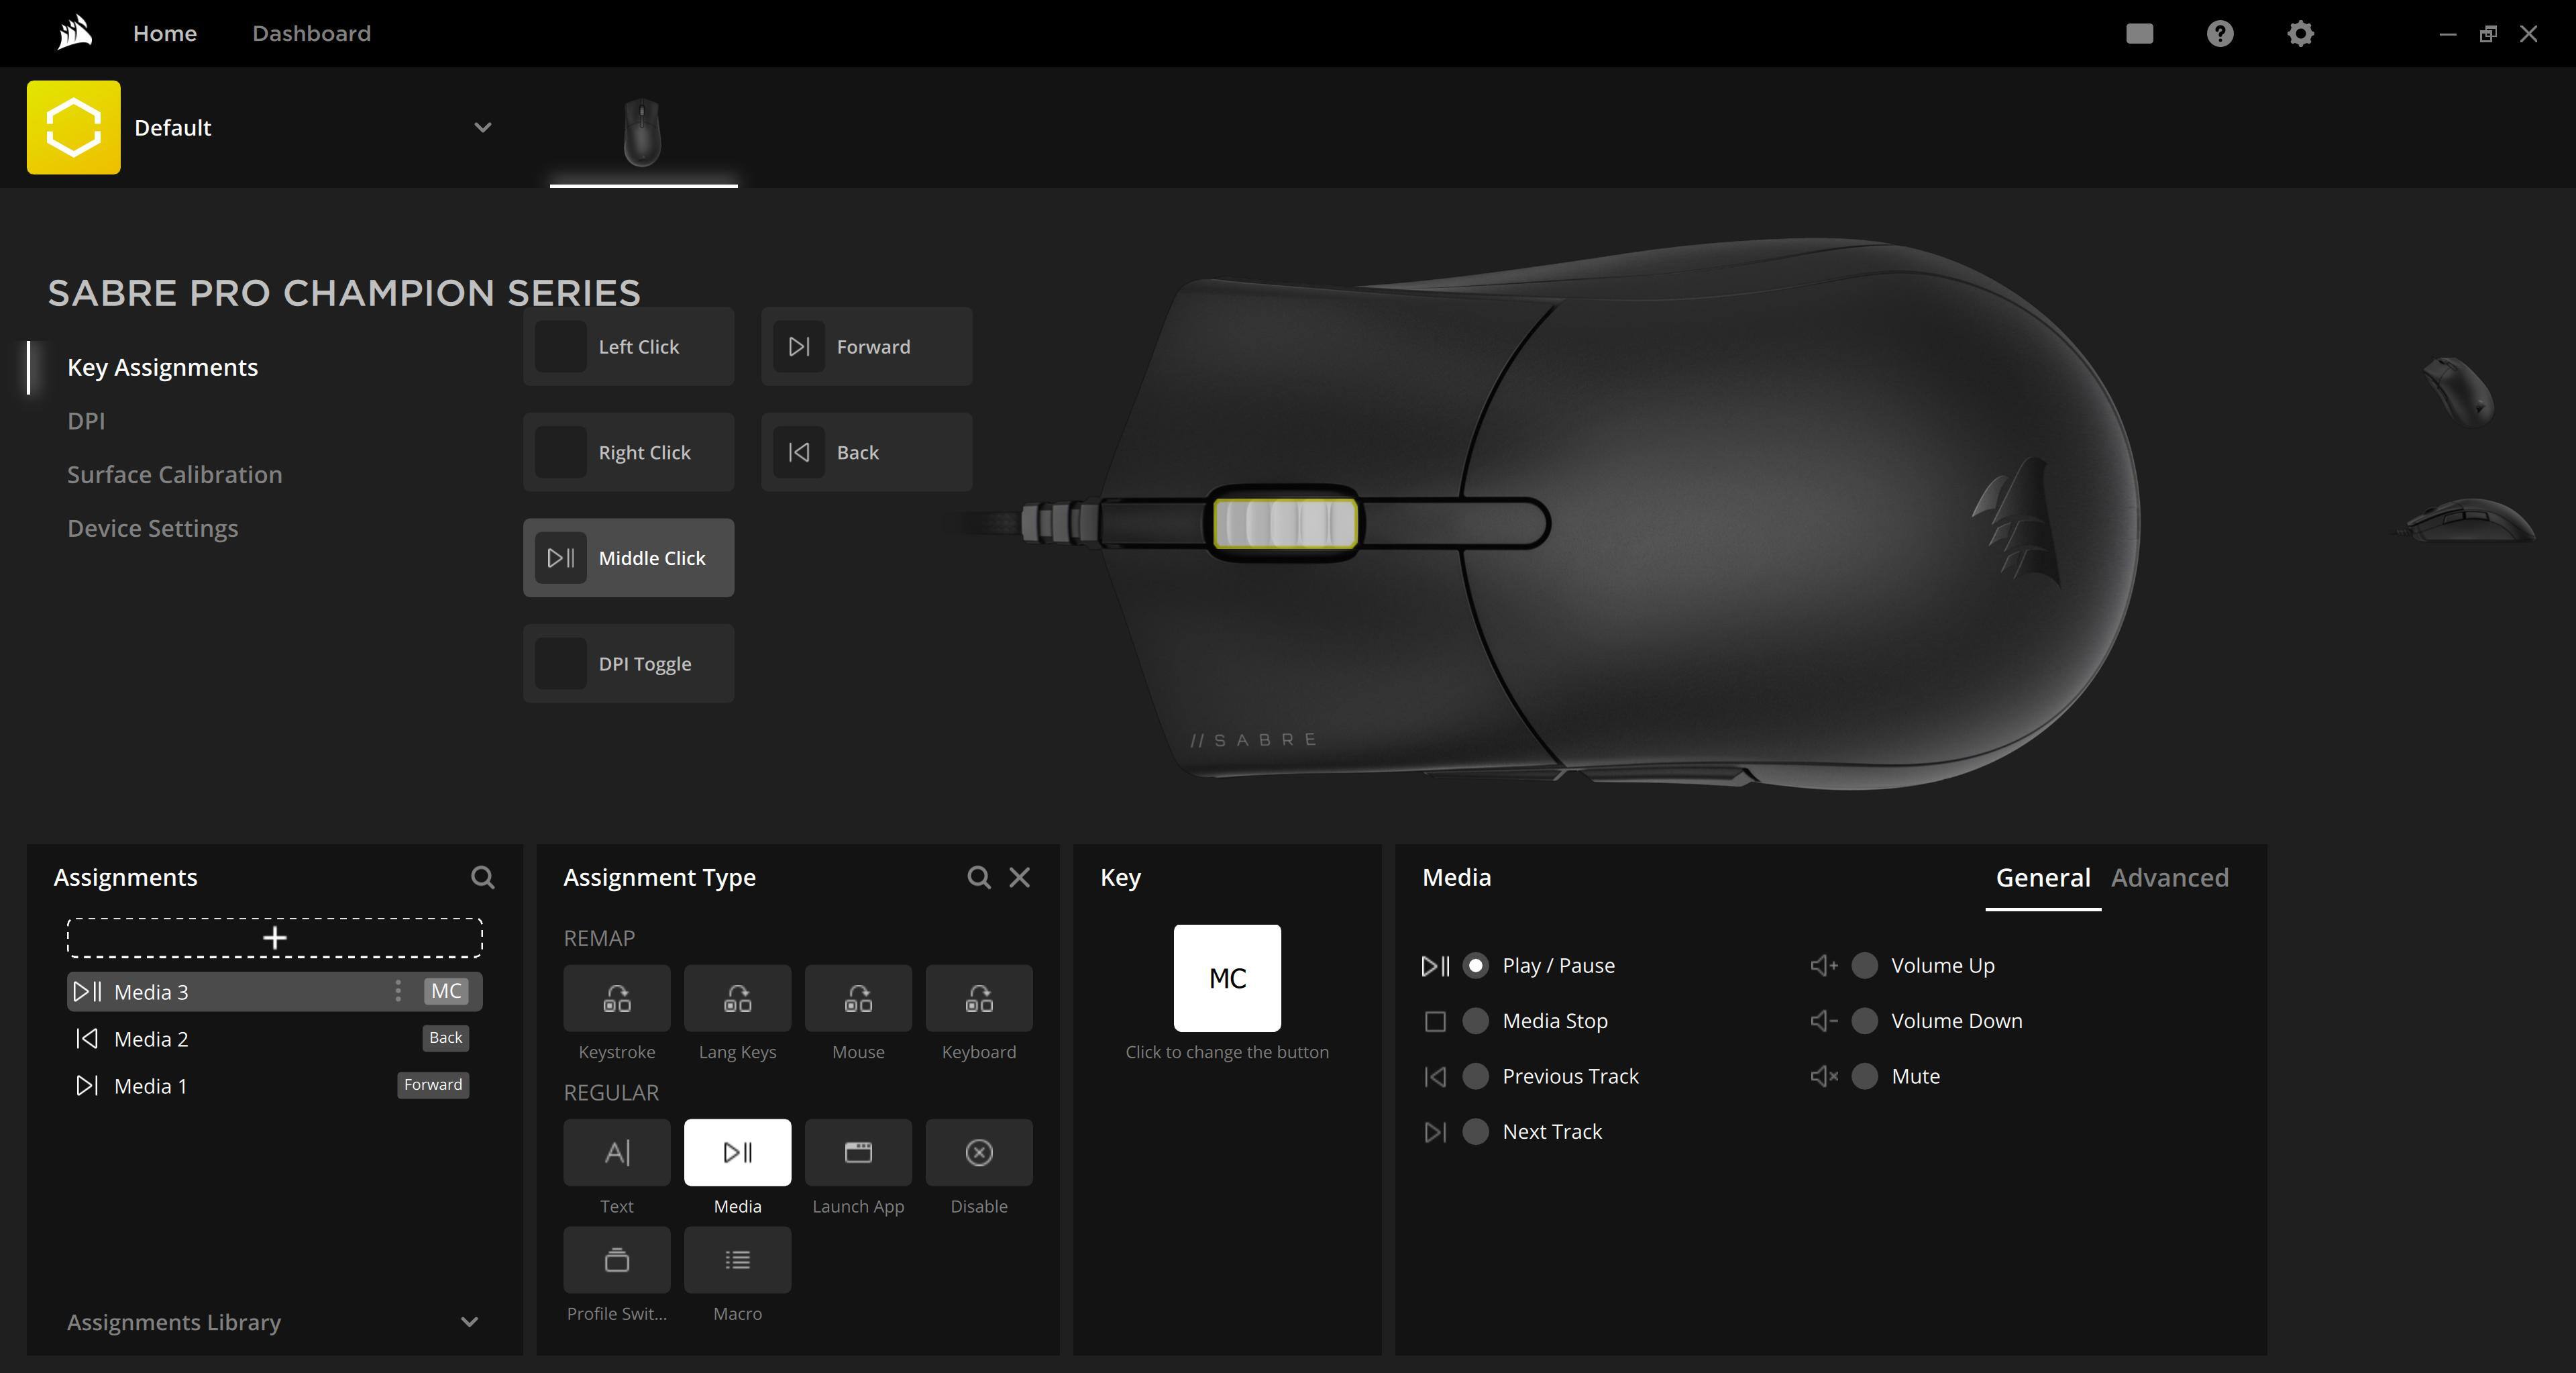
Task: Add a new assignment with plus box
Action: (x=274, y=938)
